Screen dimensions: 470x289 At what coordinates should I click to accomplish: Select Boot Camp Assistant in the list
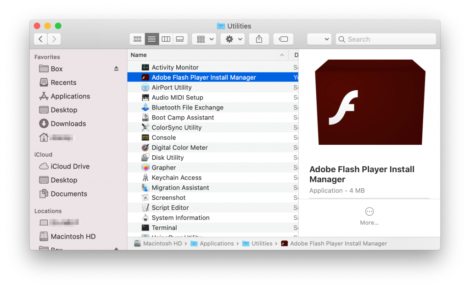(213, 118)
